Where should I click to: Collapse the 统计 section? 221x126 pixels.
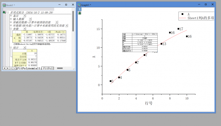click(11, 48)
